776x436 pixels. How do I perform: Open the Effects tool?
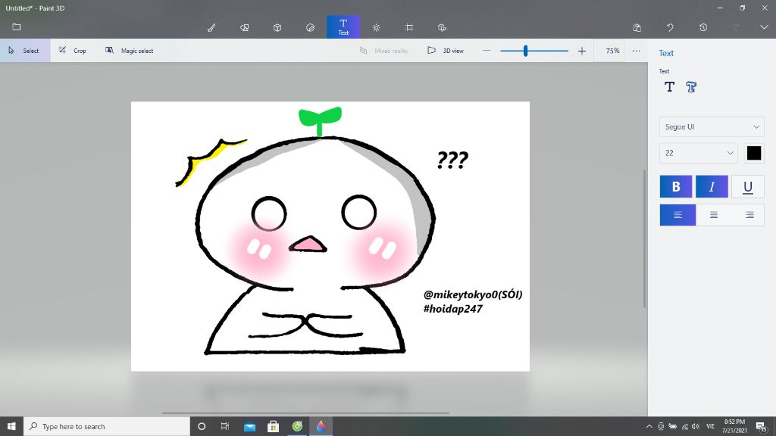coord(376,28)
